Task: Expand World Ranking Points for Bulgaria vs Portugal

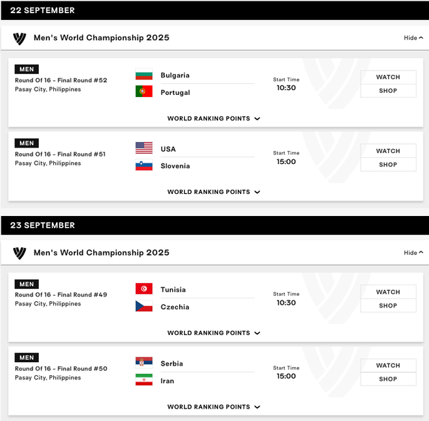Action: 214,118
